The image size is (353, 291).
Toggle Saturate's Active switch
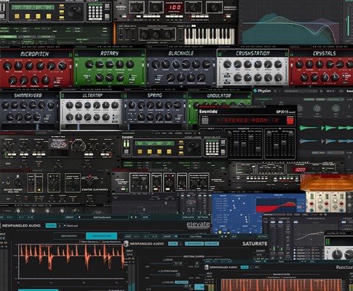[173, 244]
